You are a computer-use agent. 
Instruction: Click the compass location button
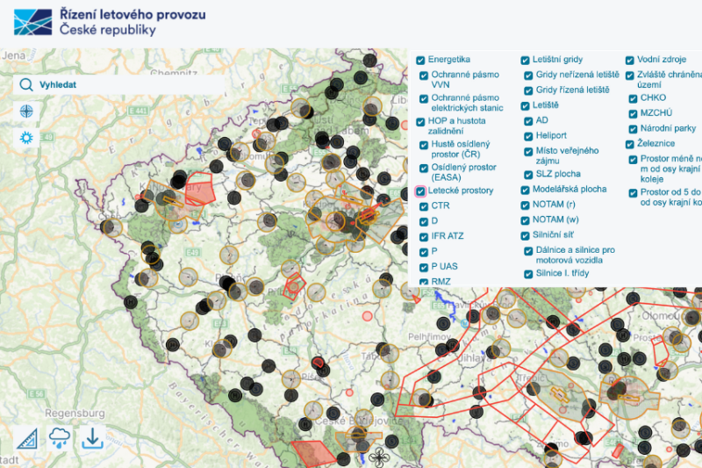point(26,111)
